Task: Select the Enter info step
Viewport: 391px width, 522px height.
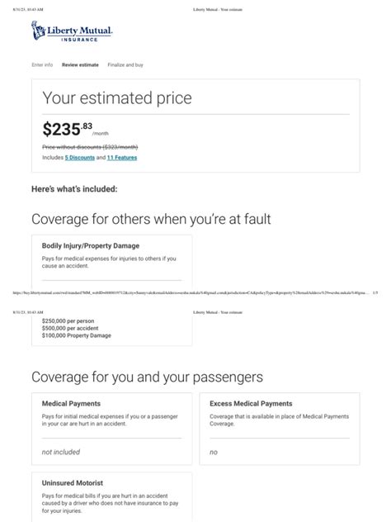Action: [42, 65]
